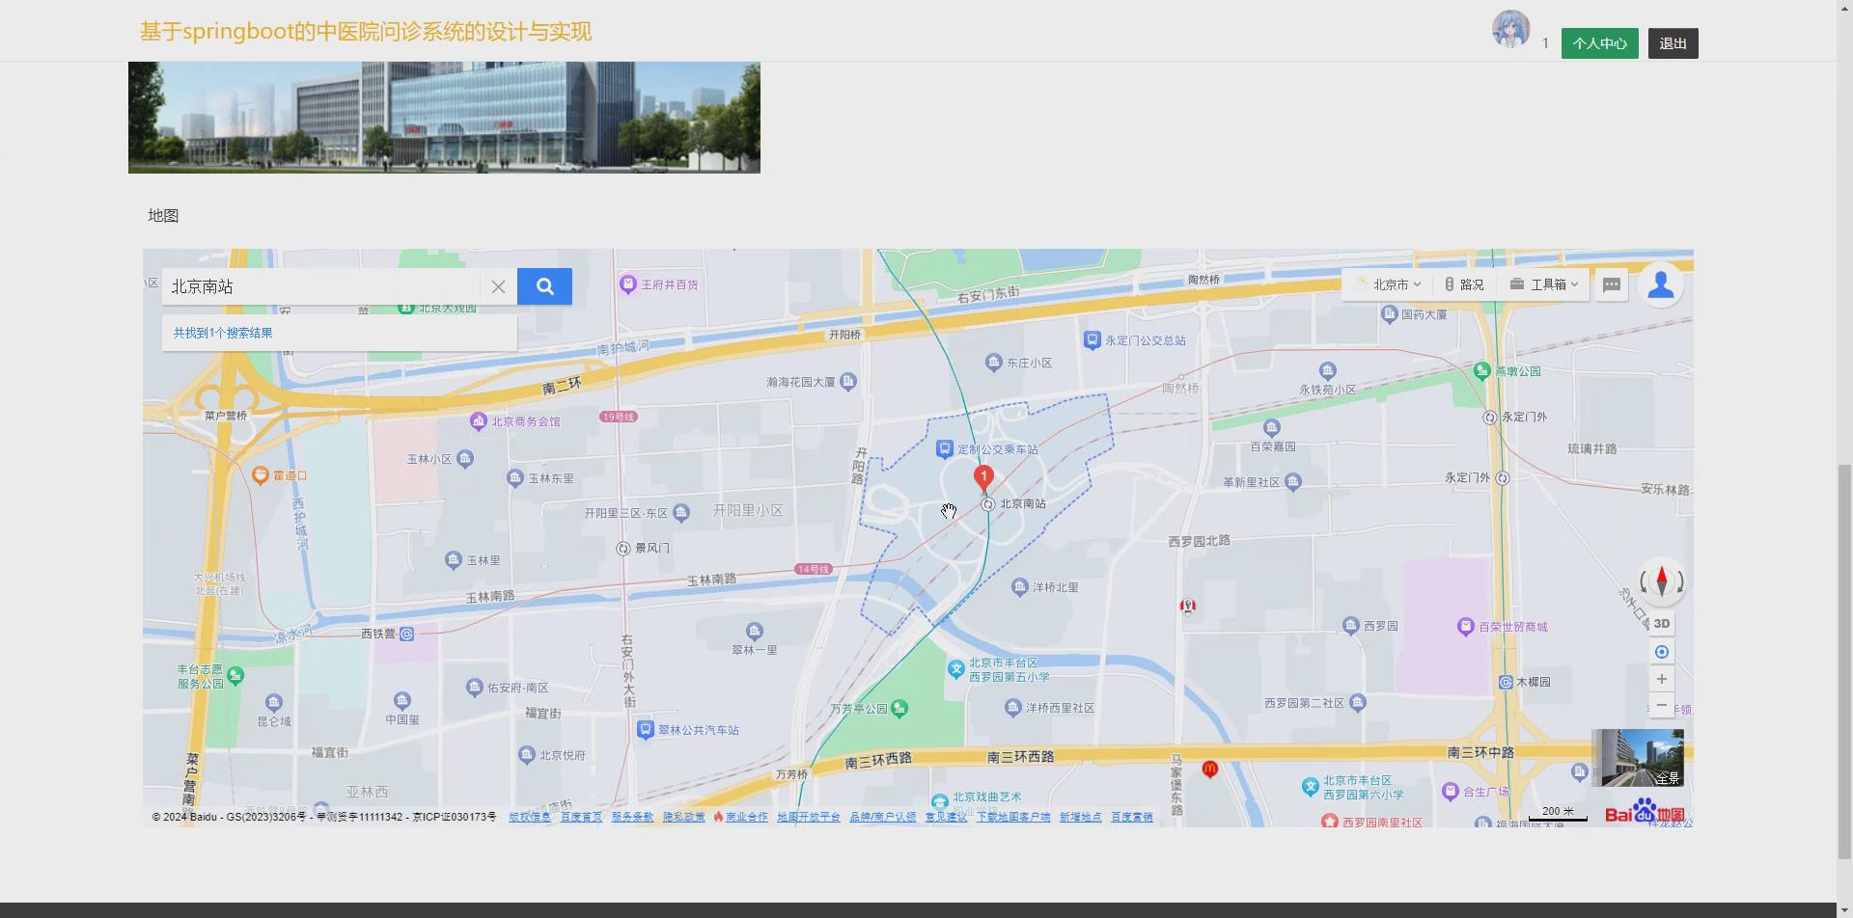
Task: Click the 王府井百货 shopping marker
Action: 628,283
